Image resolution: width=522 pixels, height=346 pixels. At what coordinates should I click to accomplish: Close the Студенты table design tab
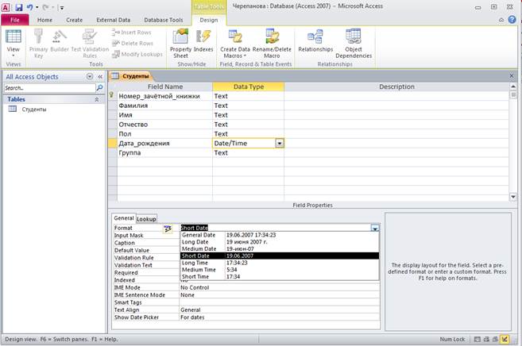(512, 75)
